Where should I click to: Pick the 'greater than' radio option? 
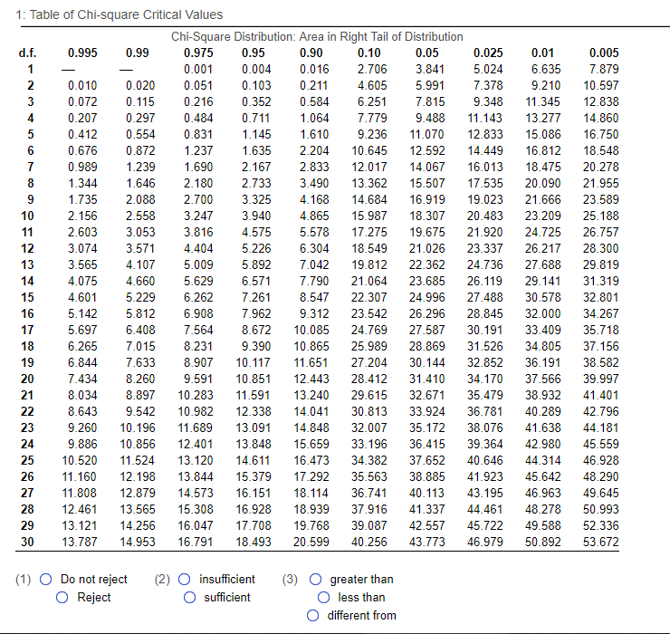(x=315, y=580)
